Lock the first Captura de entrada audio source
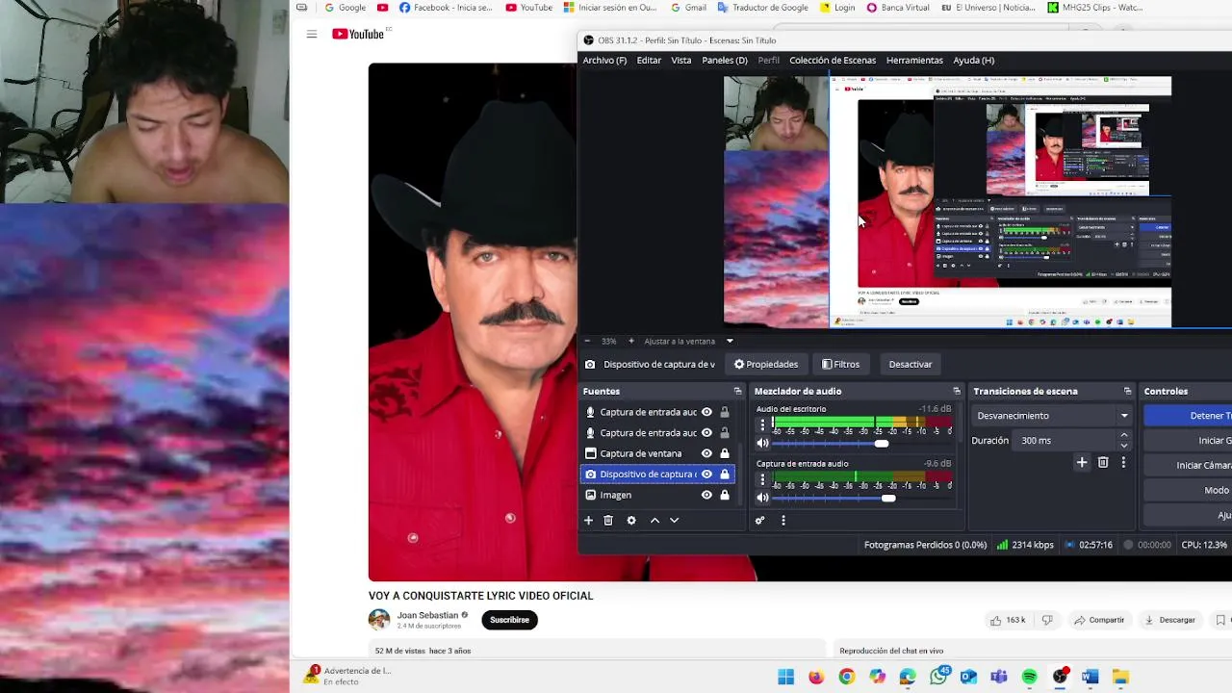1232x693 pixels. click(x=725, y=412)
